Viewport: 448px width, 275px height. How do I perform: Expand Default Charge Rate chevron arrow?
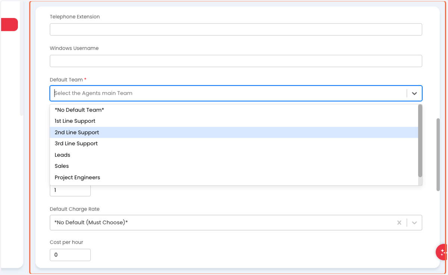pyautogui.click(x=414, y=222)
